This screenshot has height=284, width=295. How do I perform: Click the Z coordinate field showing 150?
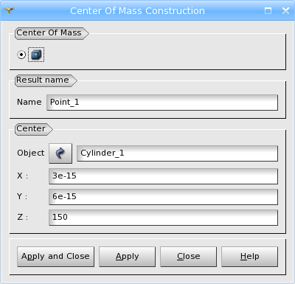pyautogui.click(x=164, y=218)
